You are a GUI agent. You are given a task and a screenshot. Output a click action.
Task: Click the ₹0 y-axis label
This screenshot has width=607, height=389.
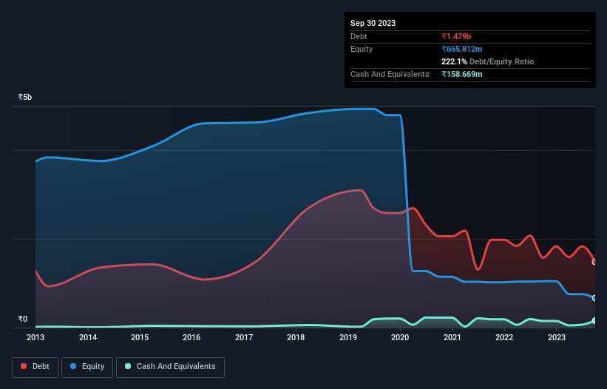tap(22, 319)
